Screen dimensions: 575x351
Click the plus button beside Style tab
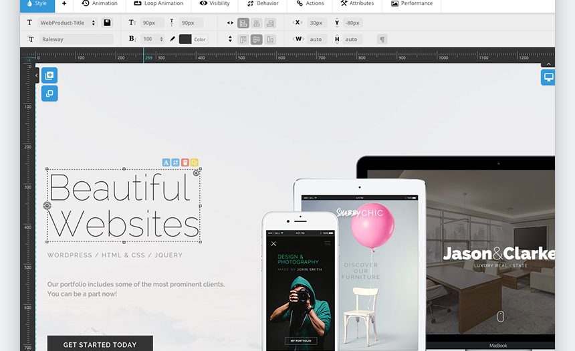pyautogui.click(x=64, y=3)
